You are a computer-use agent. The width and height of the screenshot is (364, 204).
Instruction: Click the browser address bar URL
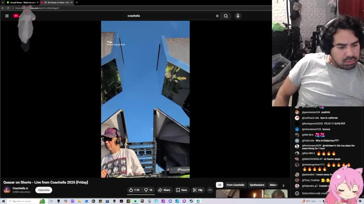coord(37,8)
